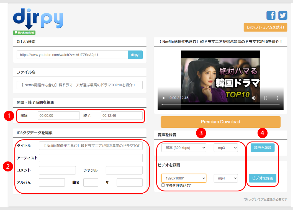Click the dirpy! search button
Viewport: 293px width, 210px height.
click(135, 55)
